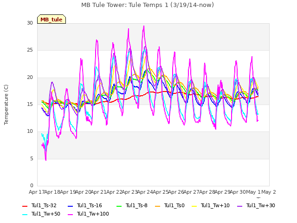This screenshot has width=297, height=223.
Task: Click the 10 y-axis tick label
Action: pos(30,131)
